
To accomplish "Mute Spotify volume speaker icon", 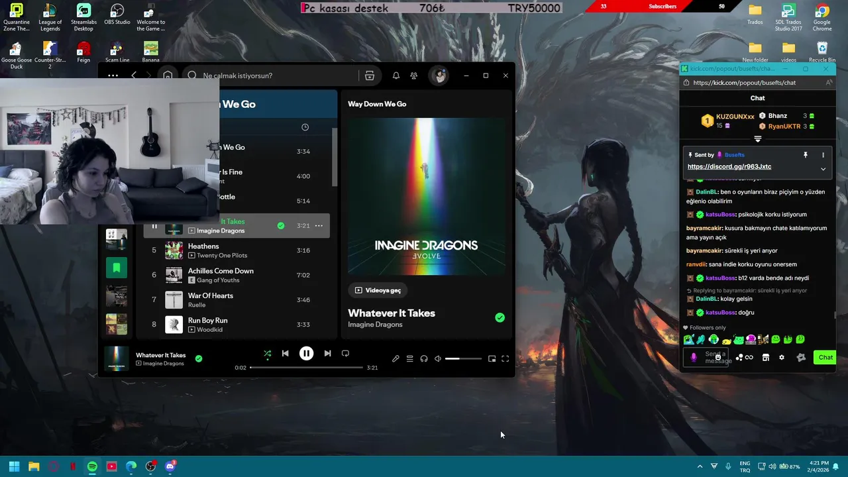I will point(438,358).
